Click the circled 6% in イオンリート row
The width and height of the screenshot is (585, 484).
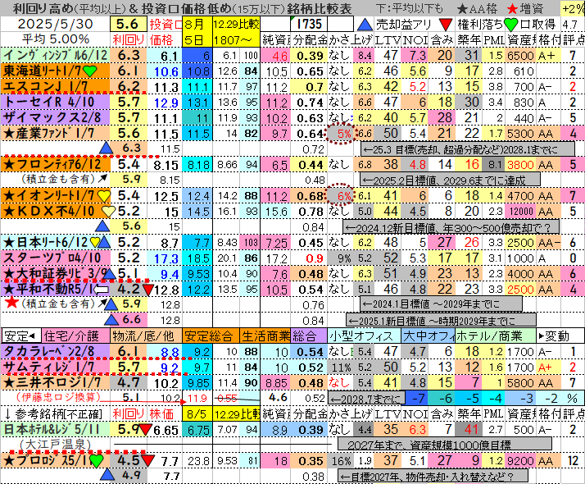click(x=340, y=194)
